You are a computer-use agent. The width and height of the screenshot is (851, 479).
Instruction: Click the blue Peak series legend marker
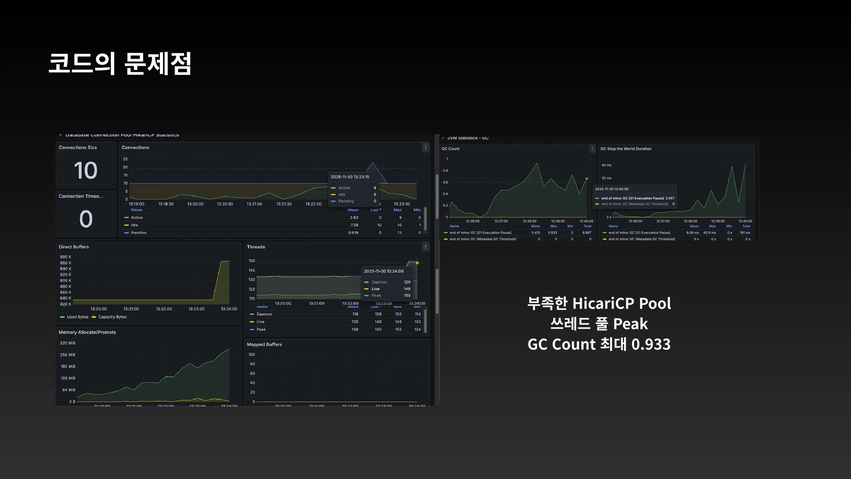point(252,330)
